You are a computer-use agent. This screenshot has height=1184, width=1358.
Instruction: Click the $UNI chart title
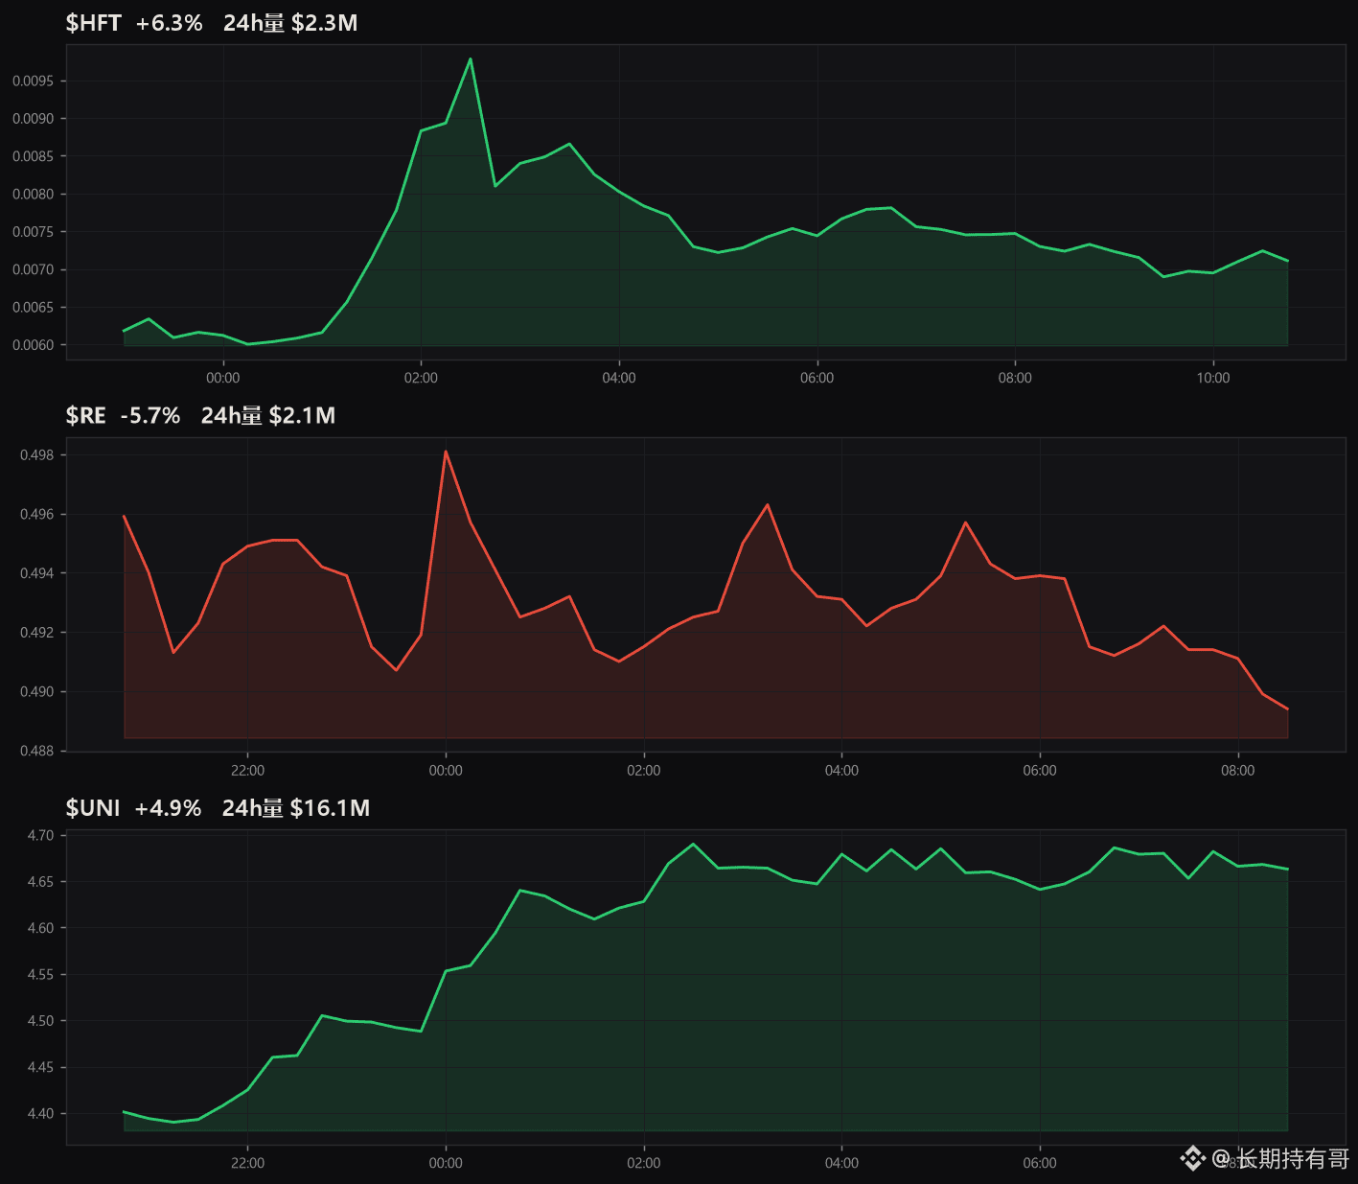tap(93, 808)
